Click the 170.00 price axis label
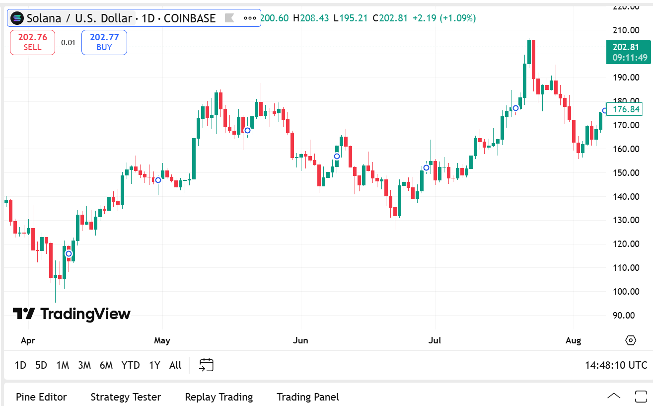 pyautogui.click(x=626, y=125)
